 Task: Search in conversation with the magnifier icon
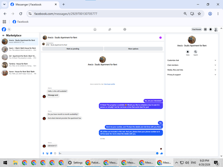point(195,52)
